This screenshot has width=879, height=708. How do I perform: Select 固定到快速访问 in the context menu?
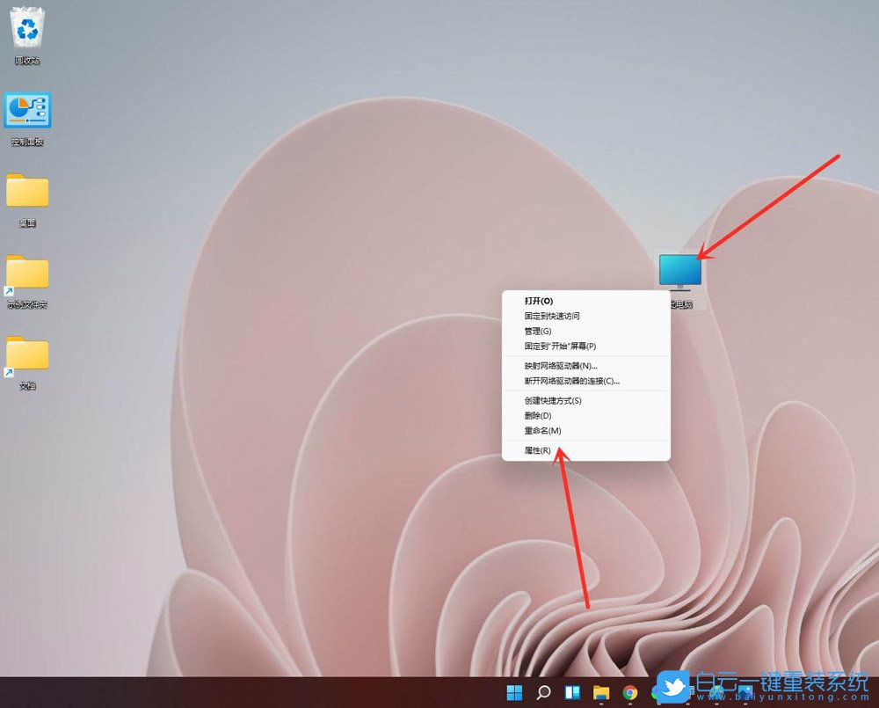coord(552,315)
